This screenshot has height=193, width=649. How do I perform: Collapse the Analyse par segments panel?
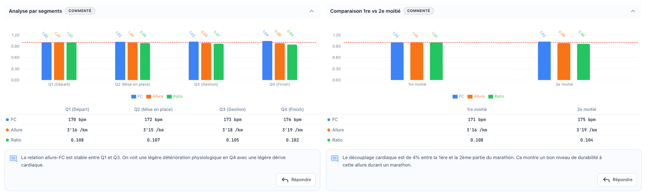(x=312, y=11)
